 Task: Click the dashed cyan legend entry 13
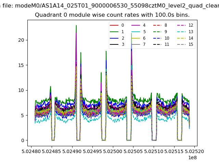click(x=181, y=32)
